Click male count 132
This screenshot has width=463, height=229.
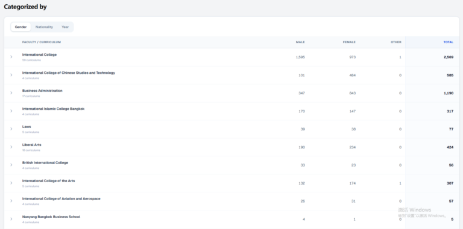302,183
